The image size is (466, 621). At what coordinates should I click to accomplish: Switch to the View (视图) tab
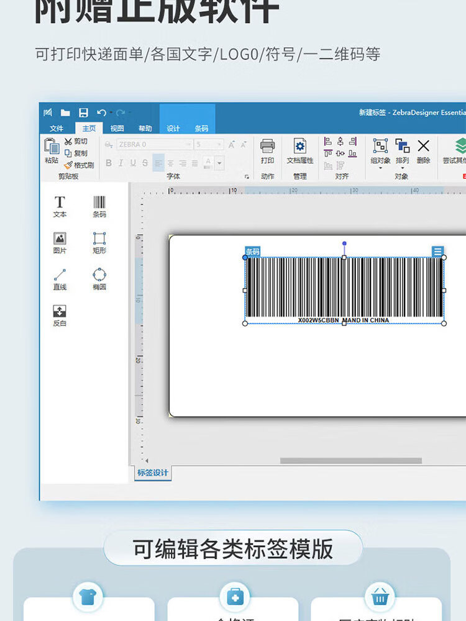(117, 129)
